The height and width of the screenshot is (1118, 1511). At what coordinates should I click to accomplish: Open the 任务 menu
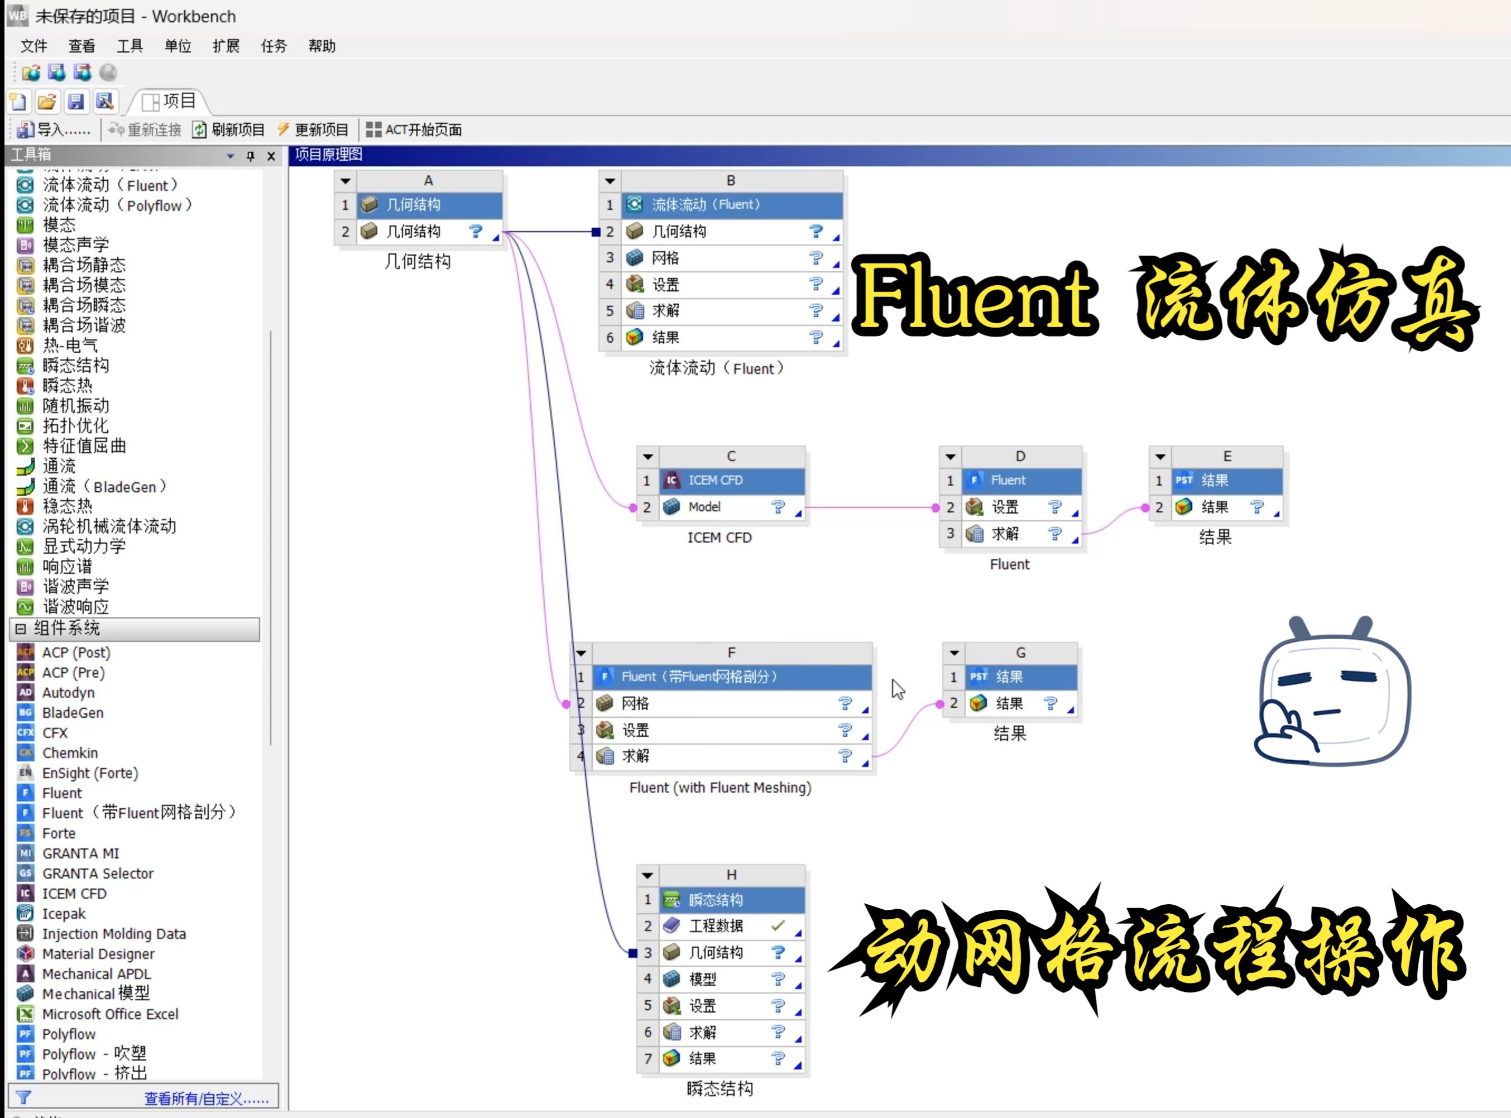click(x=274, y=46)
